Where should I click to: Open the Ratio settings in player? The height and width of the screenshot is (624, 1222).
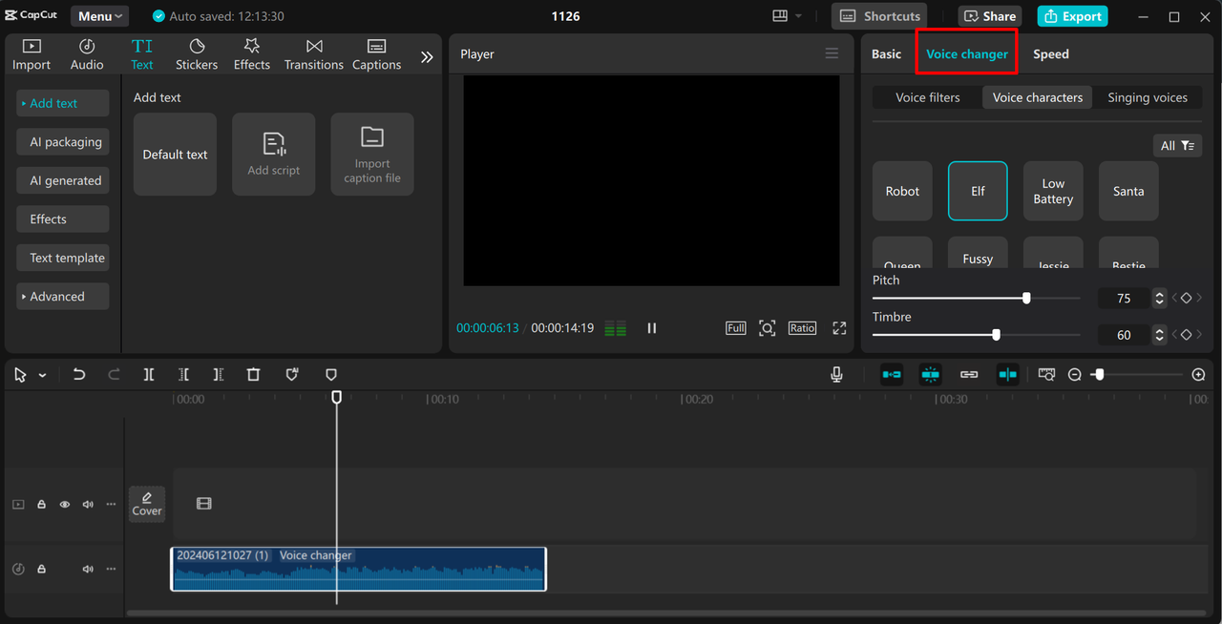802,328
